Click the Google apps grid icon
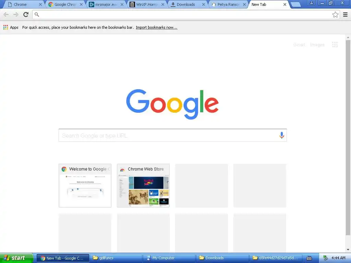This screenshot has height=263, width=351. pyautogui.click(x=335, y=45)
